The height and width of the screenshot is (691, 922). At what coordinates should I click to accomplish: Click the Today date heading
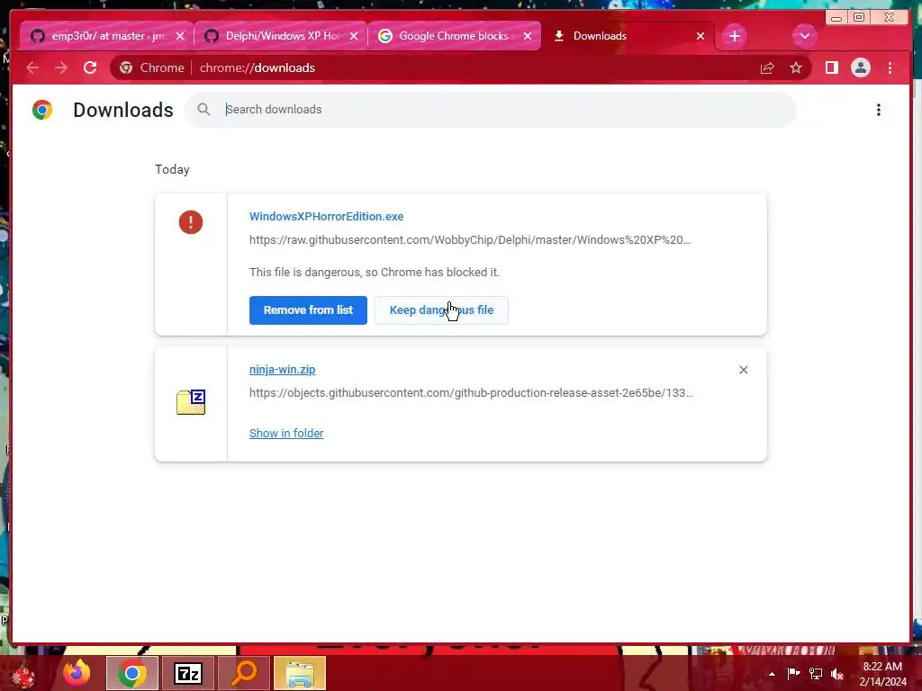(172, 169)
